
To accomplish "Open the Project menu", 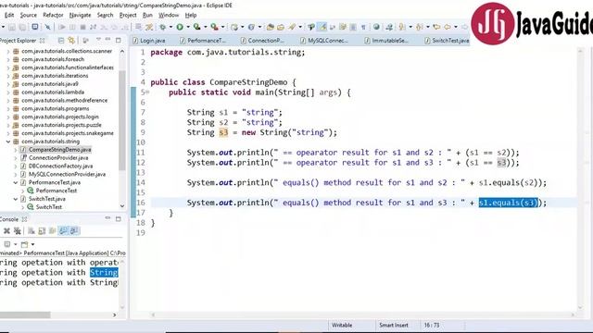I will click(128, 15).
